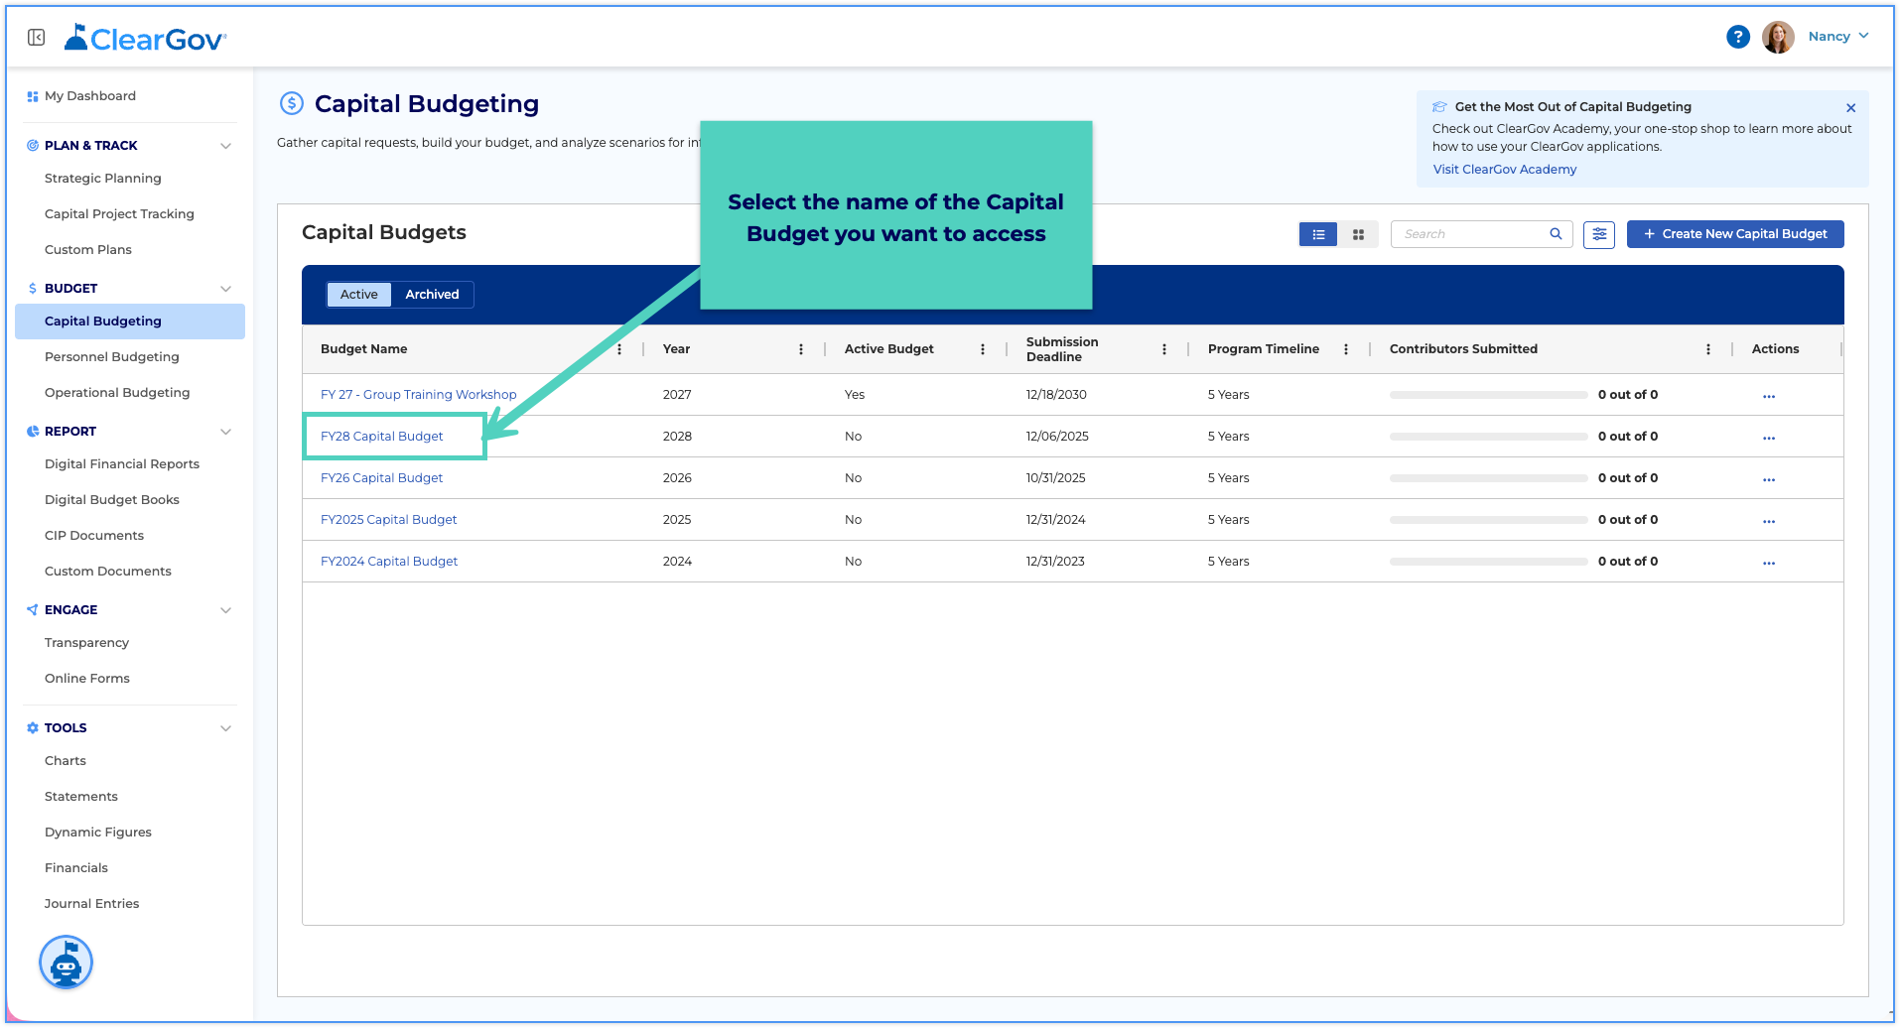Open the robot assistant chat icon

[x=66, y=963]
